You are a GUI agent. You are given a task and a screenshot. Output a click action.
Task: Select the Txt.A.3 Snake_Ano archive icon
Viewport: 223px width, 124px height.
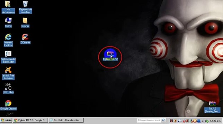(212, 107)
